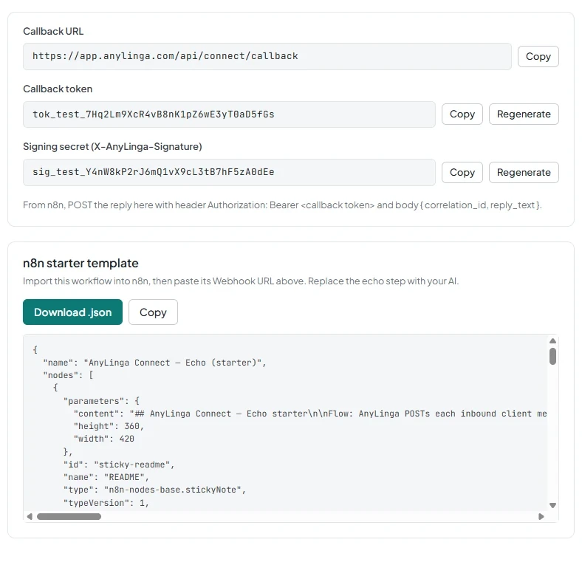Regenerate the Signing secret
Viewport: 582px width, 562px height.
pos(524,172)
